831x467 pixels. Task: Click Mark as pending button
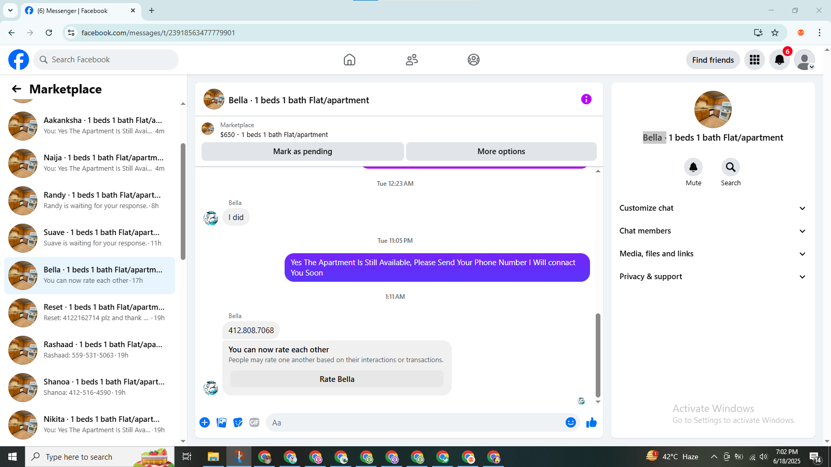(x=303, y=152)
